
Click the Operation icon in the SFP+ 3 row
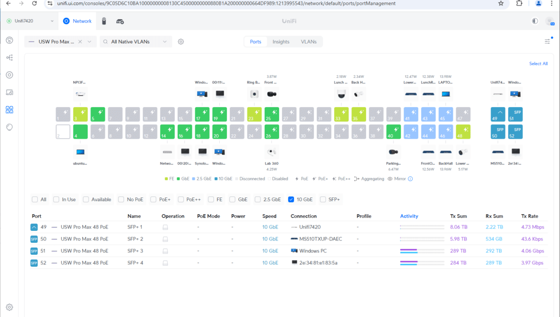165,251
